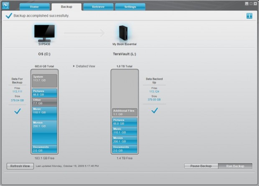The image size is (259, 186).
Task: Select the Other 7.7 GB segment
Action: coord(44,102)
